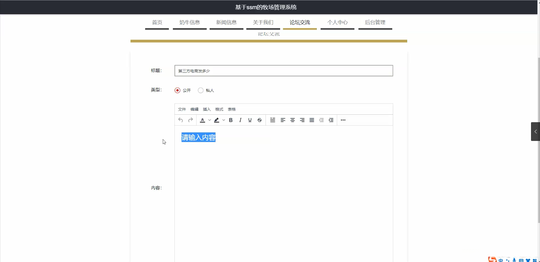Open the line height tool

pos(273,120)
